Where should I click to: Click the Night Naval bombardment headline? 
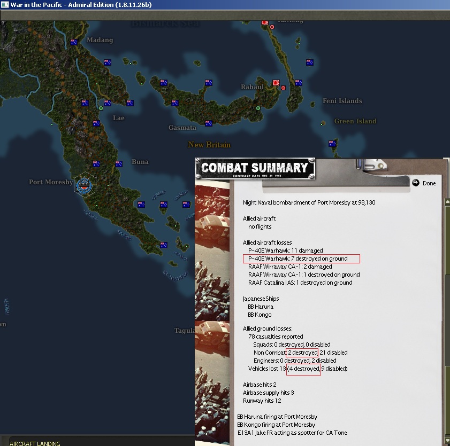pyautogui.click(x=309, y=202)
